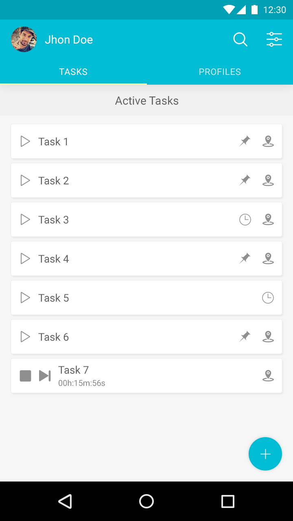Select the Tasks tab
Image resolution: width=293 pixels, height=521 pixels.
(x=73, y=72)
